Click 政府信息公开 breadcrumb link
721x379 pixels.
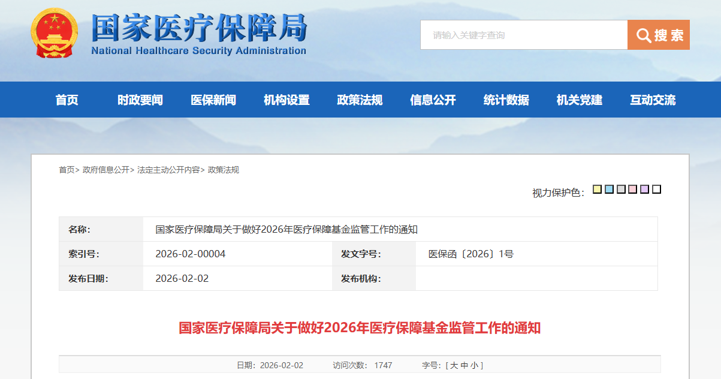[x=106, y=170]
